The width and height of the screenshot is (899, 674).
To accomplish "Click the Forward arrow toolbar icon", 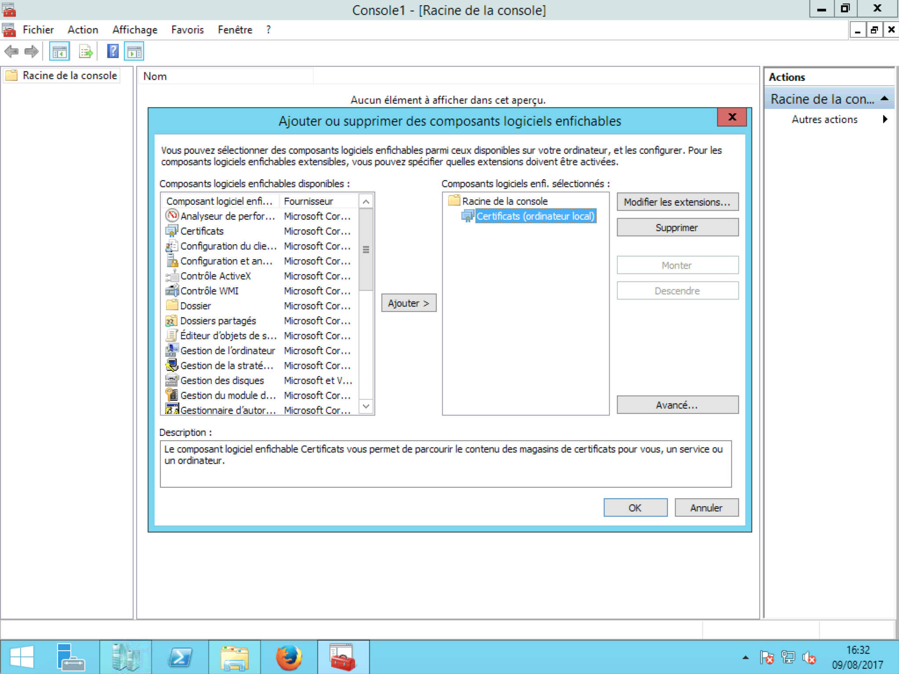I will pyautogui.click(x=31, y=52).
